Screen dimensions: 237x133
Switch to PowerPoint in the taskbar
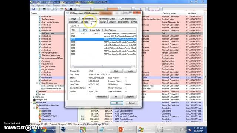coord(126,130)
